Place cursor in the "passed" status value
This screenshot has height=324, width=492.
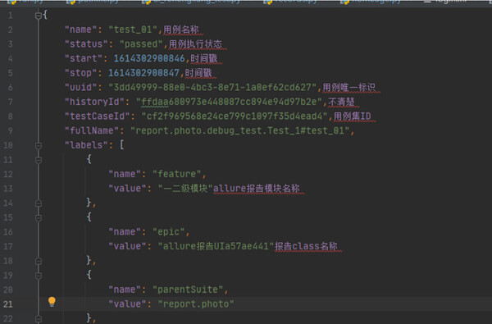(x=141, y=44)
